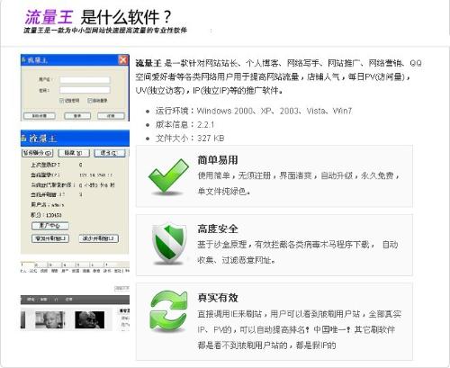Select the 真实有效 heading

coord(218,298)
